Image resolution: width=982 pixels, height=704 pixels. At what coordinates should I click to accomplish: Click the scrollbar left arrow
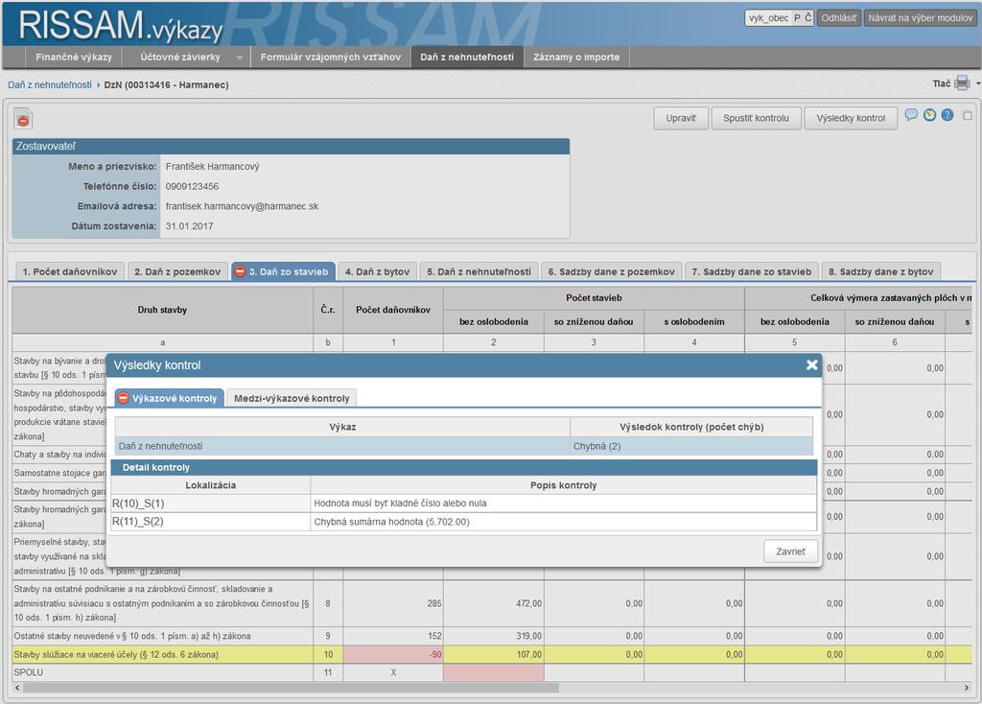[17, 688]
